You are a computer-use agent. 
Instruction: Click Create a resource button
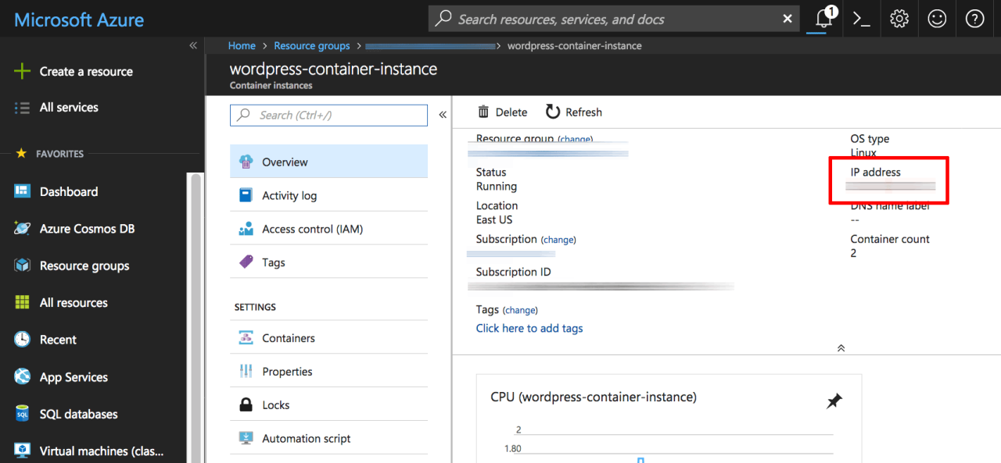(x=86, y=72)
